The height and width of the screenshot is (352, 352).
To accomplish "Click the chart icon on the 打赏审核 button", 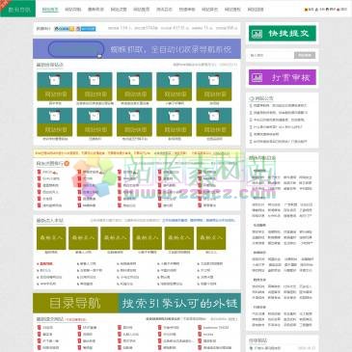I will [257, 77].
